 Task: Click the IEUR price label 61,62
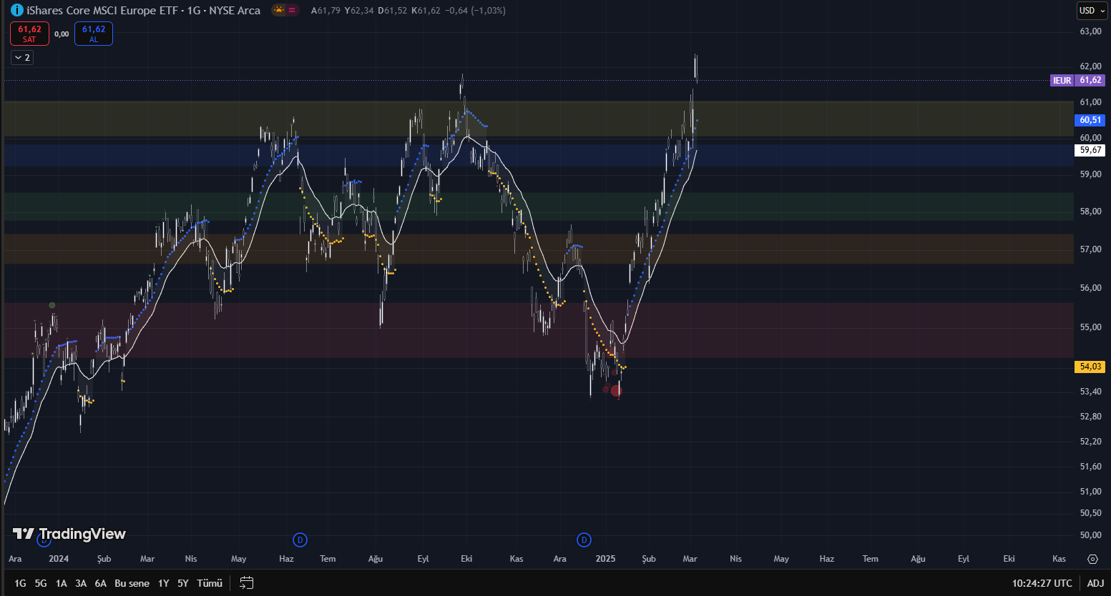pyautogui.click(x=1077, y=80)
